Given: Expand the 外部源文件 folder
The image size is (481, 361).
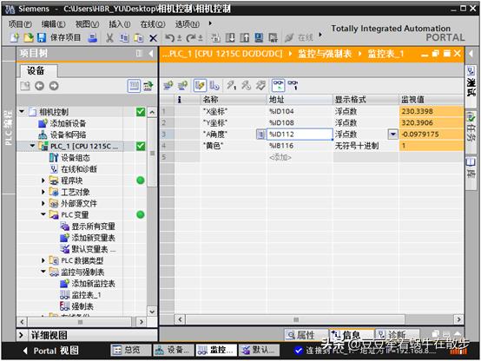Looking at the screenshot, I should [43, 203].
